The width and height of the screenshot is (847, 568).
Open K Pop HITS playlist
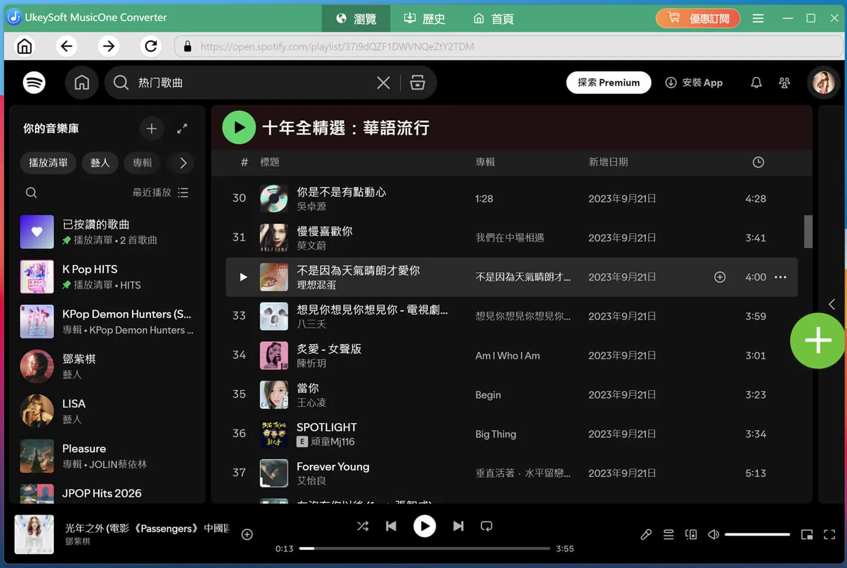107,277
